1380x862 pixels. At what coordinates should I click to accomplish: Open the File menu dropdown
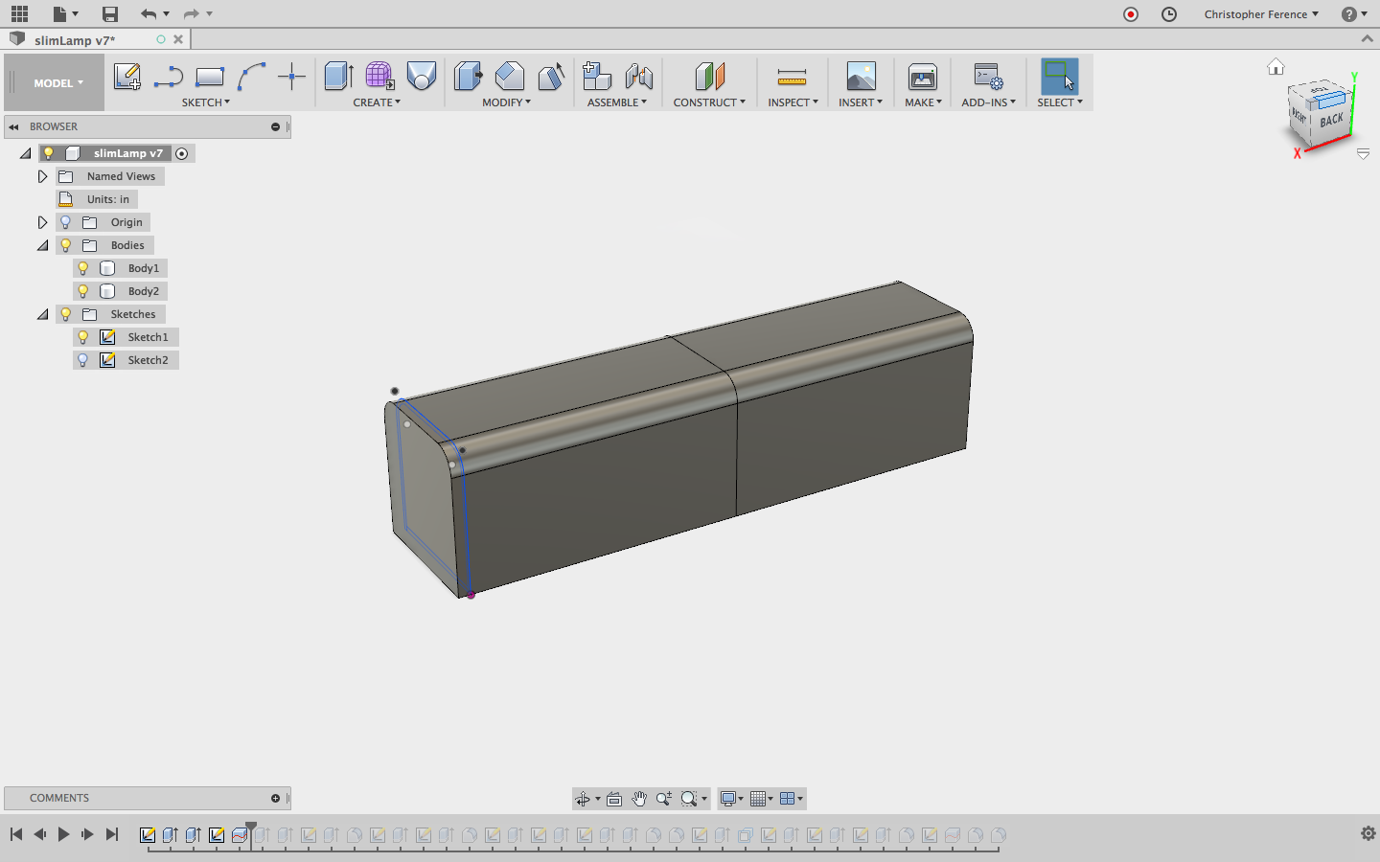65,13
